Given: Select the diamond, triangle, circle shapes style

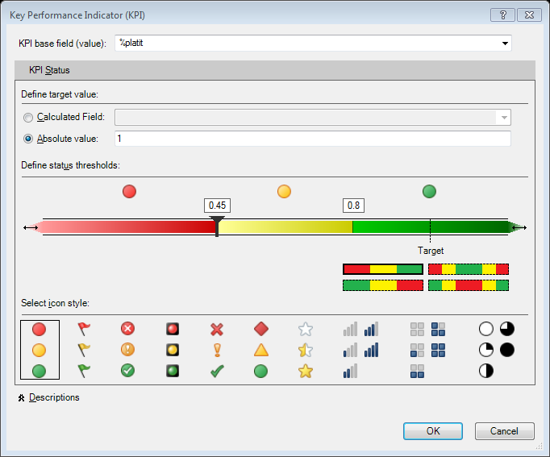Looking at the screenshot, I should [261, 350].
